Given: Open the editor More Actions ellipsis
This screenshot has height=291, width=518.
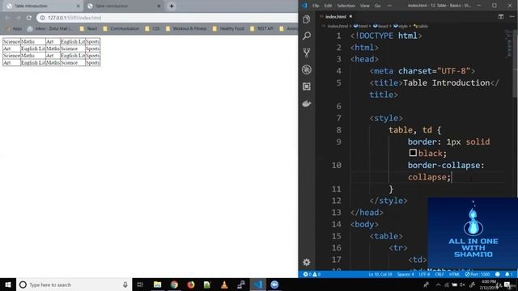Looking at the screenshot, I should (x=512, y=16).
